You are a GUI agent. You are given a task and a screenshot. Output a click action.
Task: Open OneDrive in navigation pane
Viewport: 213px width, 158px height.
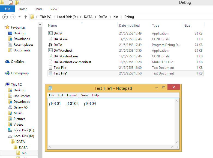point(17,62)
